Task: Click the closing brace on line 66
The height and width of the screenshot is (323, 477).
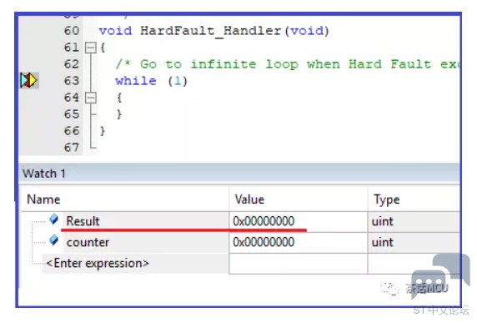Action: pyautogui.click(x=103, y=131)
